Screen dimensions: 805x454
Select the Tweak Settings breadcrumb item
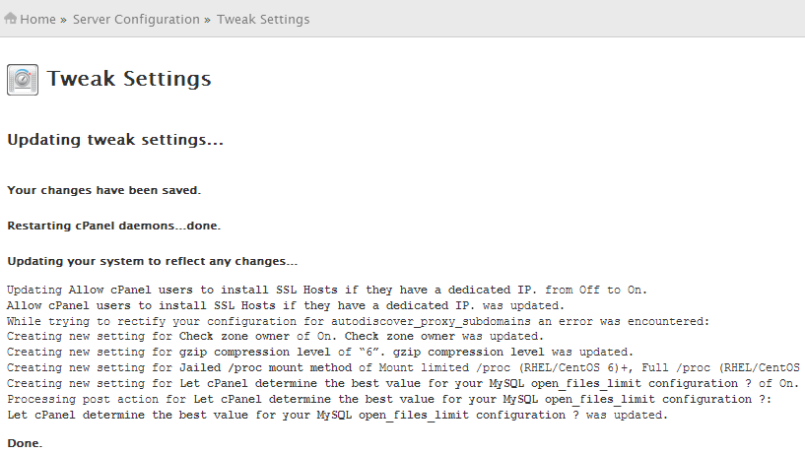coord(263,20)
